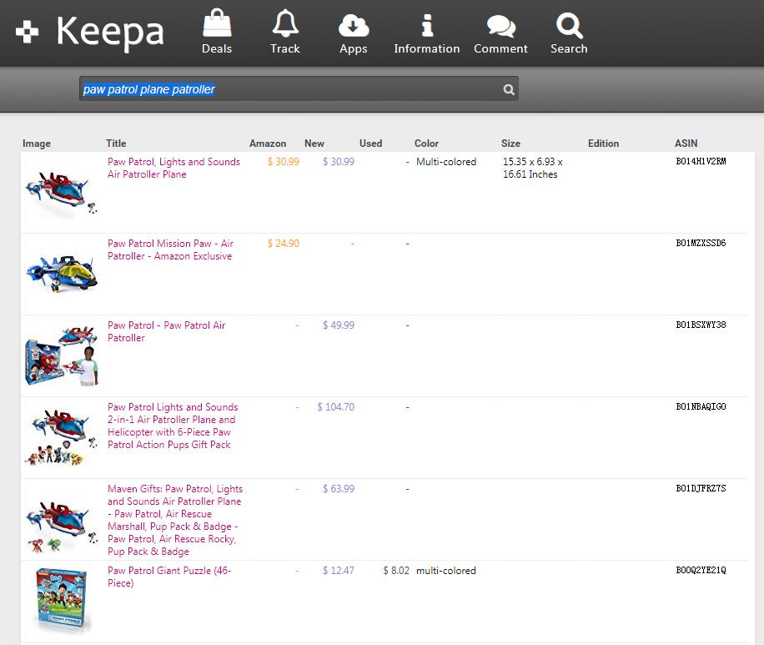This screenshot has width=764, height=645.
Task: Click the Amazon price $ 24.90
Action: [x=283, y=244]
